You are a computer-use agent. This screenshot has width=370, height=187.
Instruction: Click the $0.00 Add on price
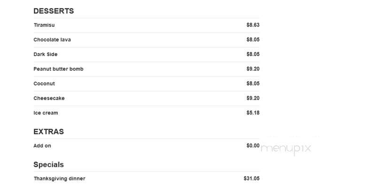point(253,146)
